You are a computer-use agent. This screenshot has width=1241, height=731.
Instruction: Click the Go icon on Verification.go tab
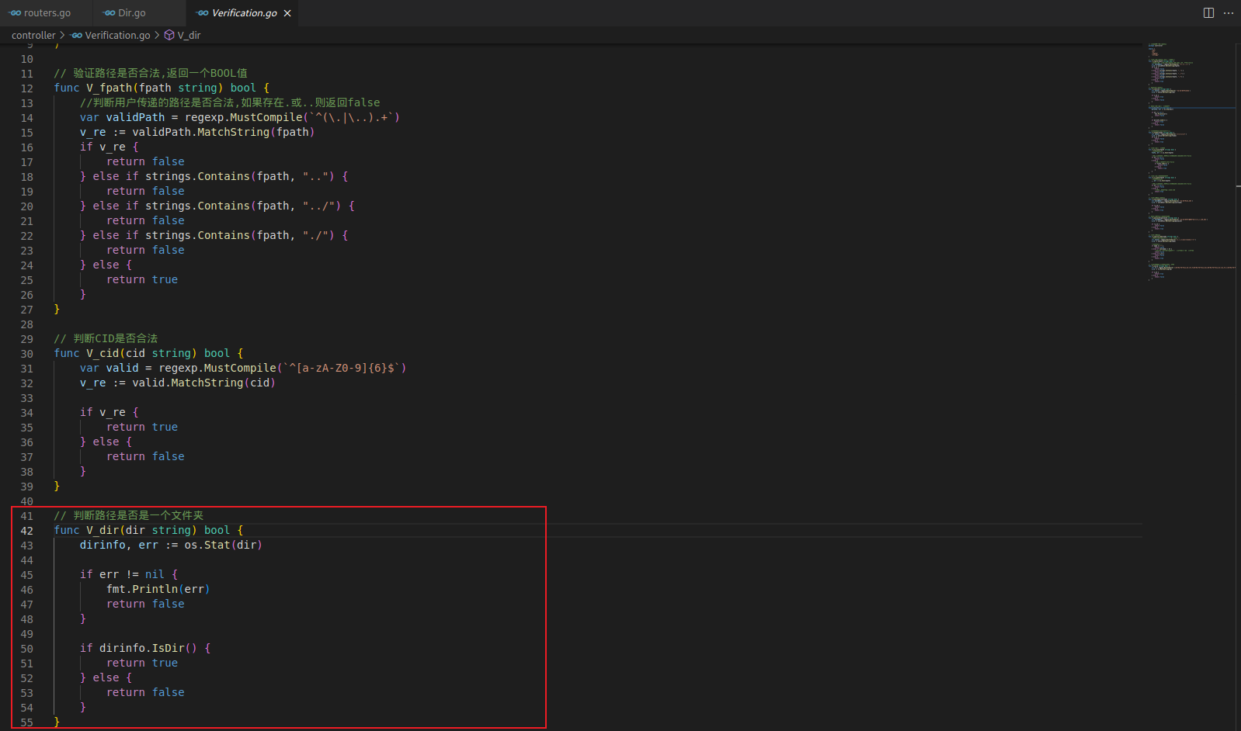203,13
